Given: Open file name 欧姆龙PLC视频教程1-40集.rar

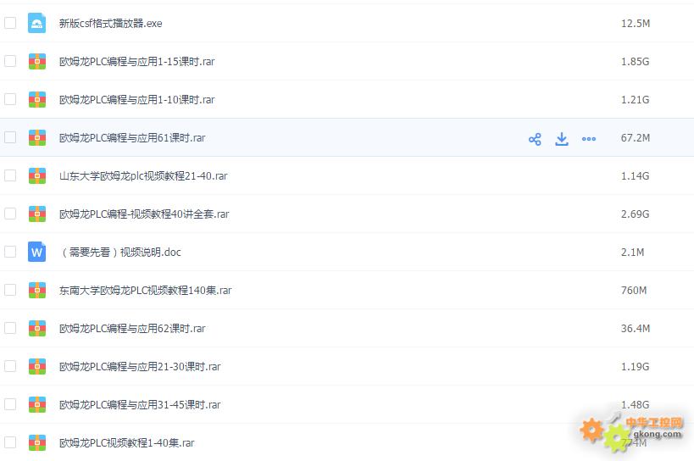Looking at the screenshot, I should tap(126, 443).
